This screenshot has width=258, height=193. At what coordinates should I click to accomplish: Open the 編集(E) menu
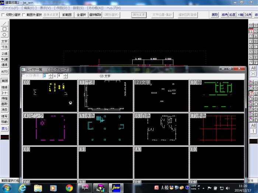(x=29, y=8)
